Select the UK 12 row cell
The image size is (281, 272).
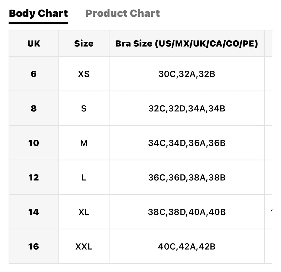(x=34, y=177)
